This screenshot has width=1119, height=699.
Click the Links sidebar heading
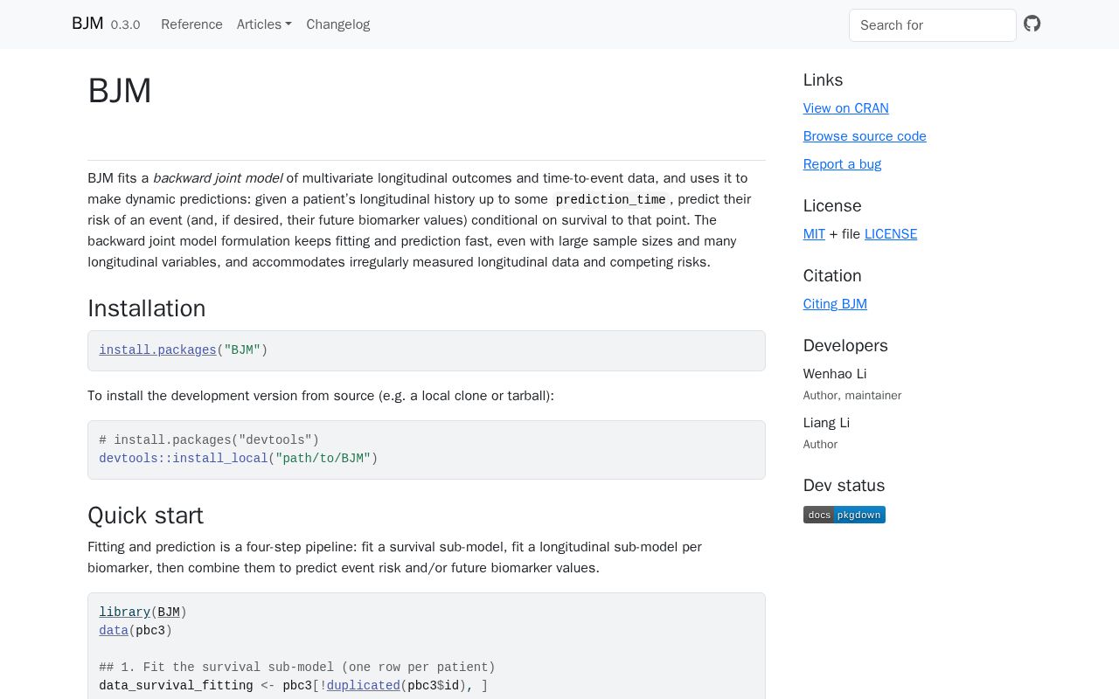(x=823, y=80)
